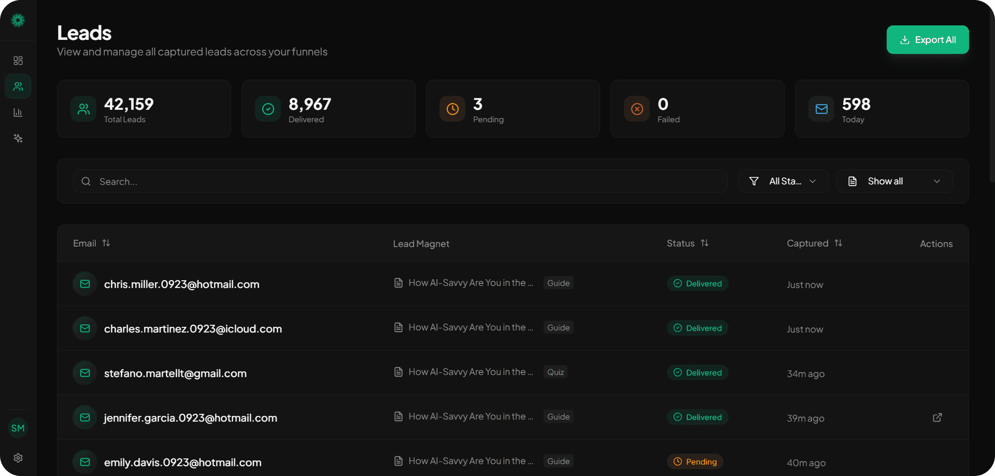995x476 pixels.
Task: Open the Dashboard grid icon in sidebar
Action: click(x=18, y=61)
